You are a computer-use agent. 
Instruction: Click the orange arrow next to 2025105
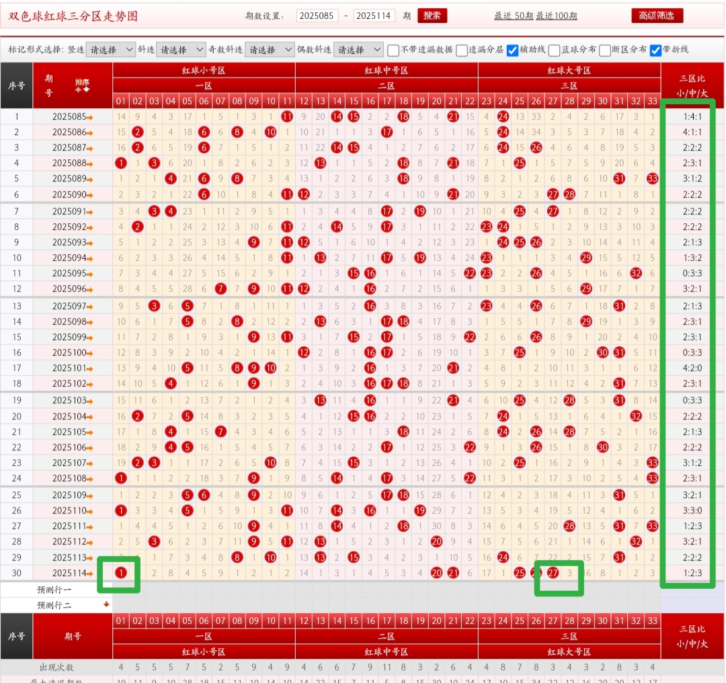coord(90,432)
